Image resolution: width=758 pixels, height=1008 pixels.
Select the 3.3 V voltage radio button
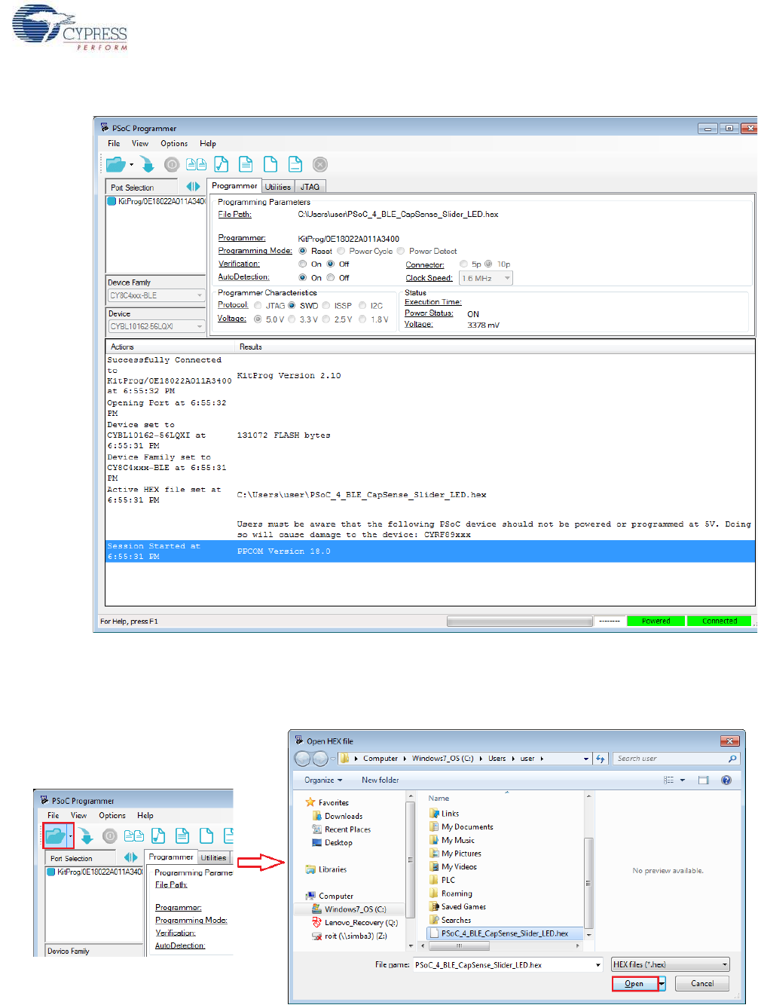292,319
